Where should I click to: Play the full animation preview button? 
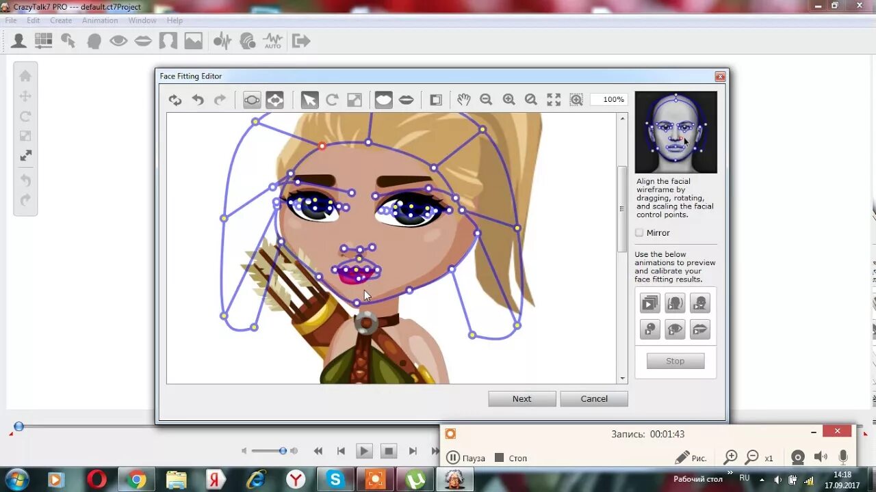pyautogui.click(x=649, y=303)
